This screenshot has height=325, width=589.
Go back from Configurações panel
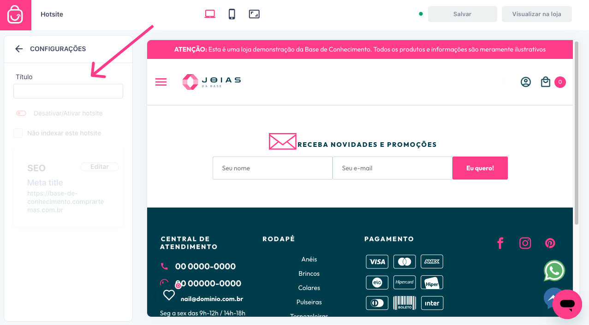[18, 49]
